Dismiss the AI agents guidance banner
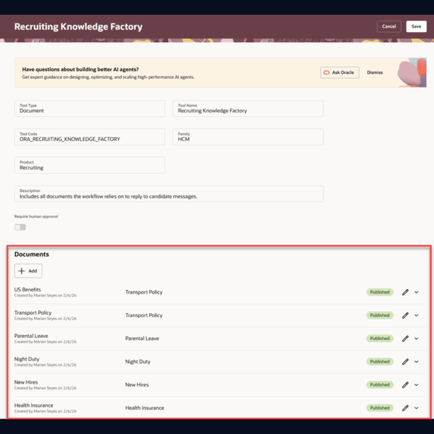 click(375, 72)
